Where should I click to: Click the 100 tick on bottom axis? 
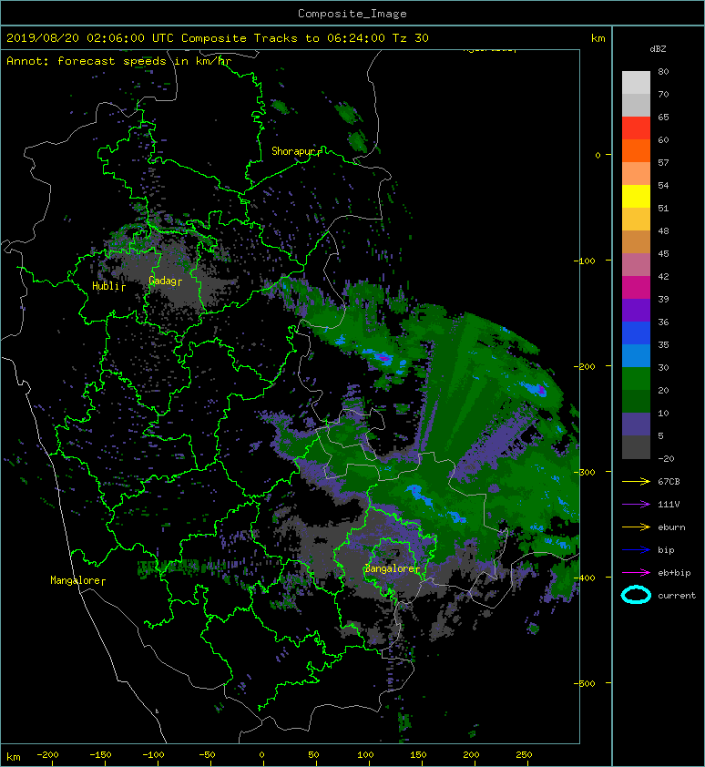pos(365,755)
